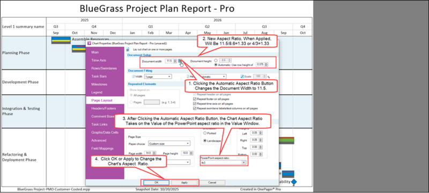
Task: Click the 'Planning Phase' swimlane label
Action: (x=16, y=53)
